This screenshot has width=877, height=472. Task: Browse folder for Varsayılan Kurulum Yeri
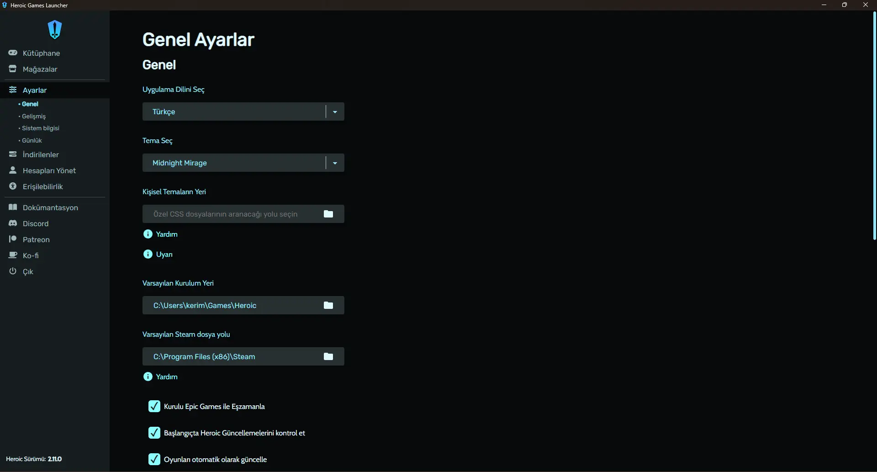click(x=328, y=305)
